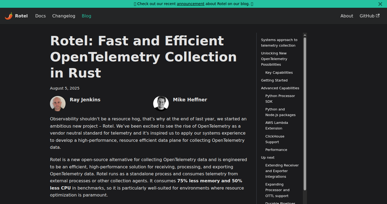The image size is (387, 204).
Task: Jump to Performance section
Action: point(276,150)
